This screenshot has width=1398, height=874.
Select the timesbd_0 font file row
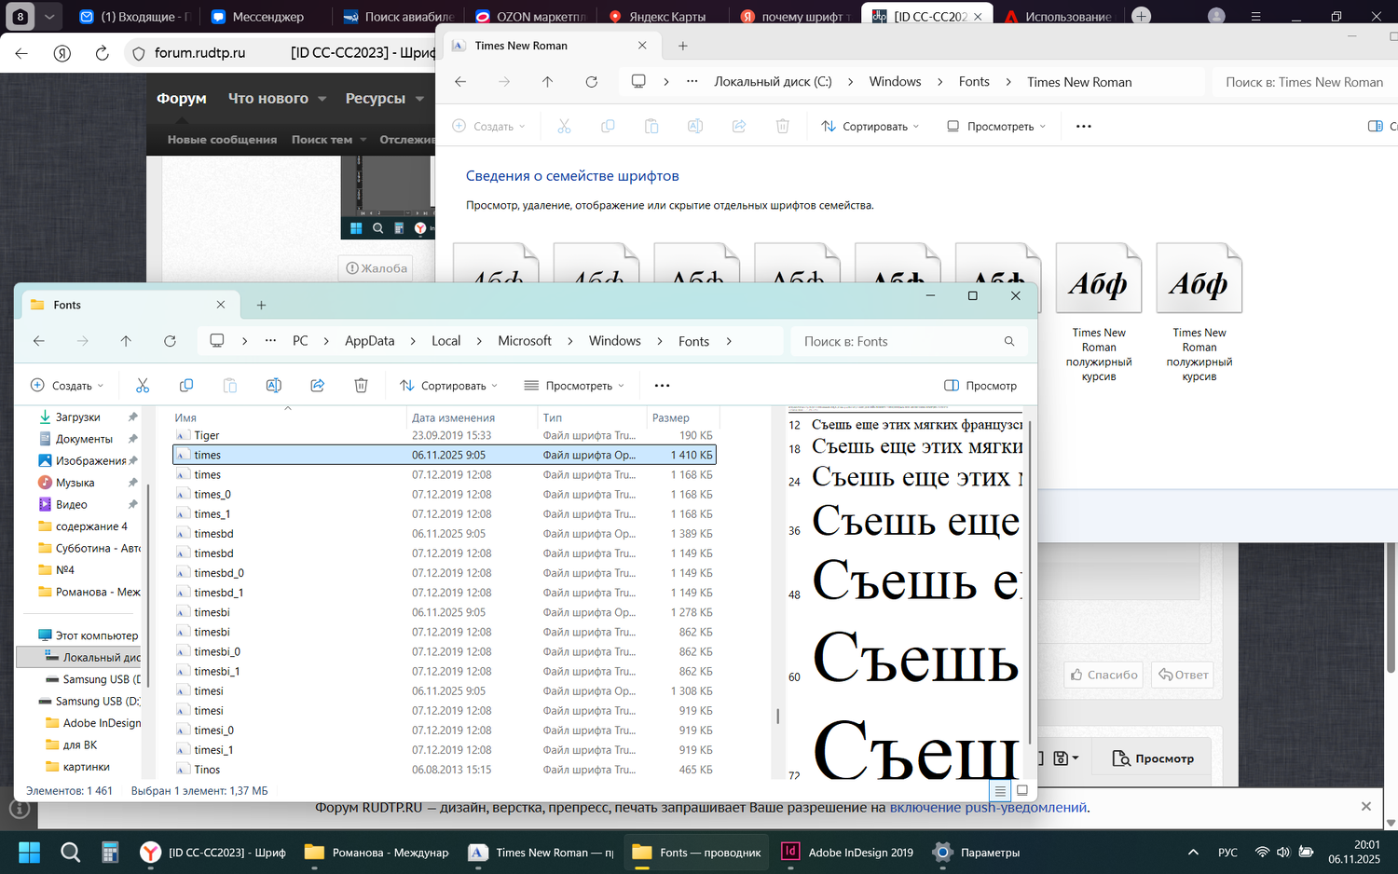click(x=219, y=573)
